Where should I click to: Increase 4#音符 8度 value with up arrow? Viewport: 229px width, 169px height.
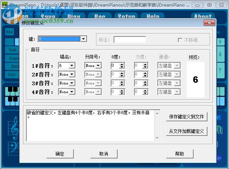122,90
